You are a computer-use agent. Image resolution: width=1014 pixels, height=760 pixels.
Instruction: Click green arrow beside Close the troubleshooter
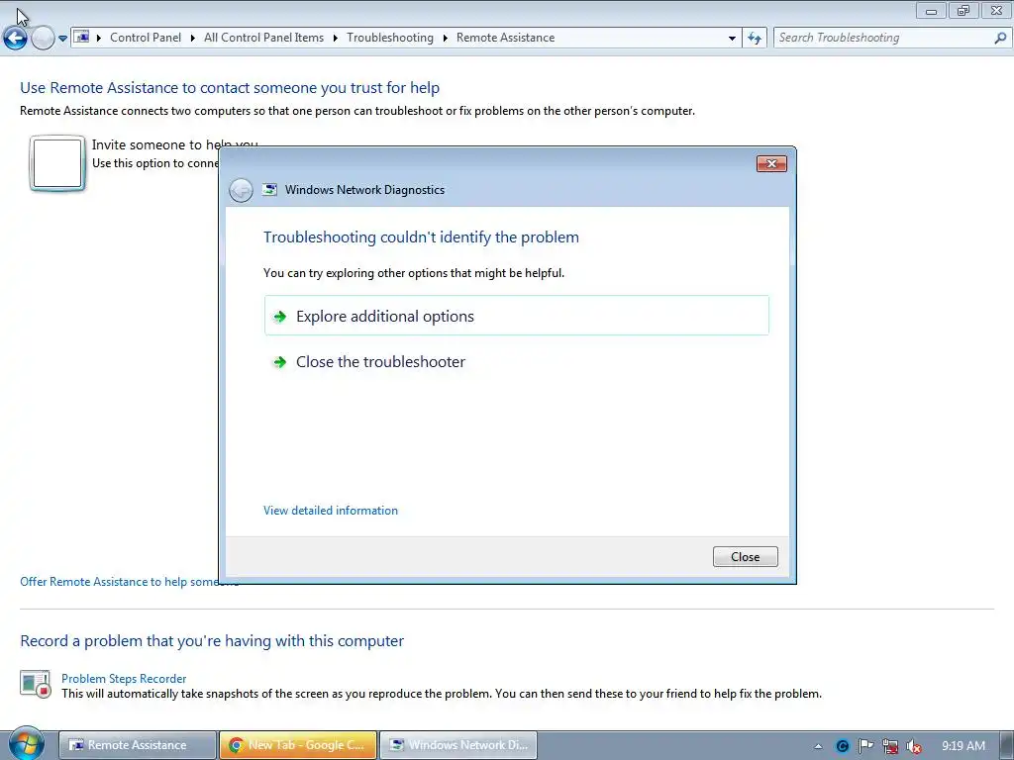(280, 362)
